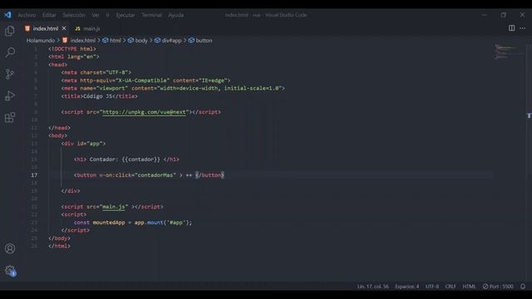Click the div id="app" line
Viewport: 532px width, 299px height.
83,144
